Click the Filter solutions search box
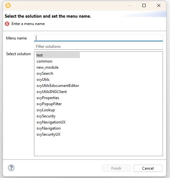The width and height of the screenshot is (170, 178). 98,47
